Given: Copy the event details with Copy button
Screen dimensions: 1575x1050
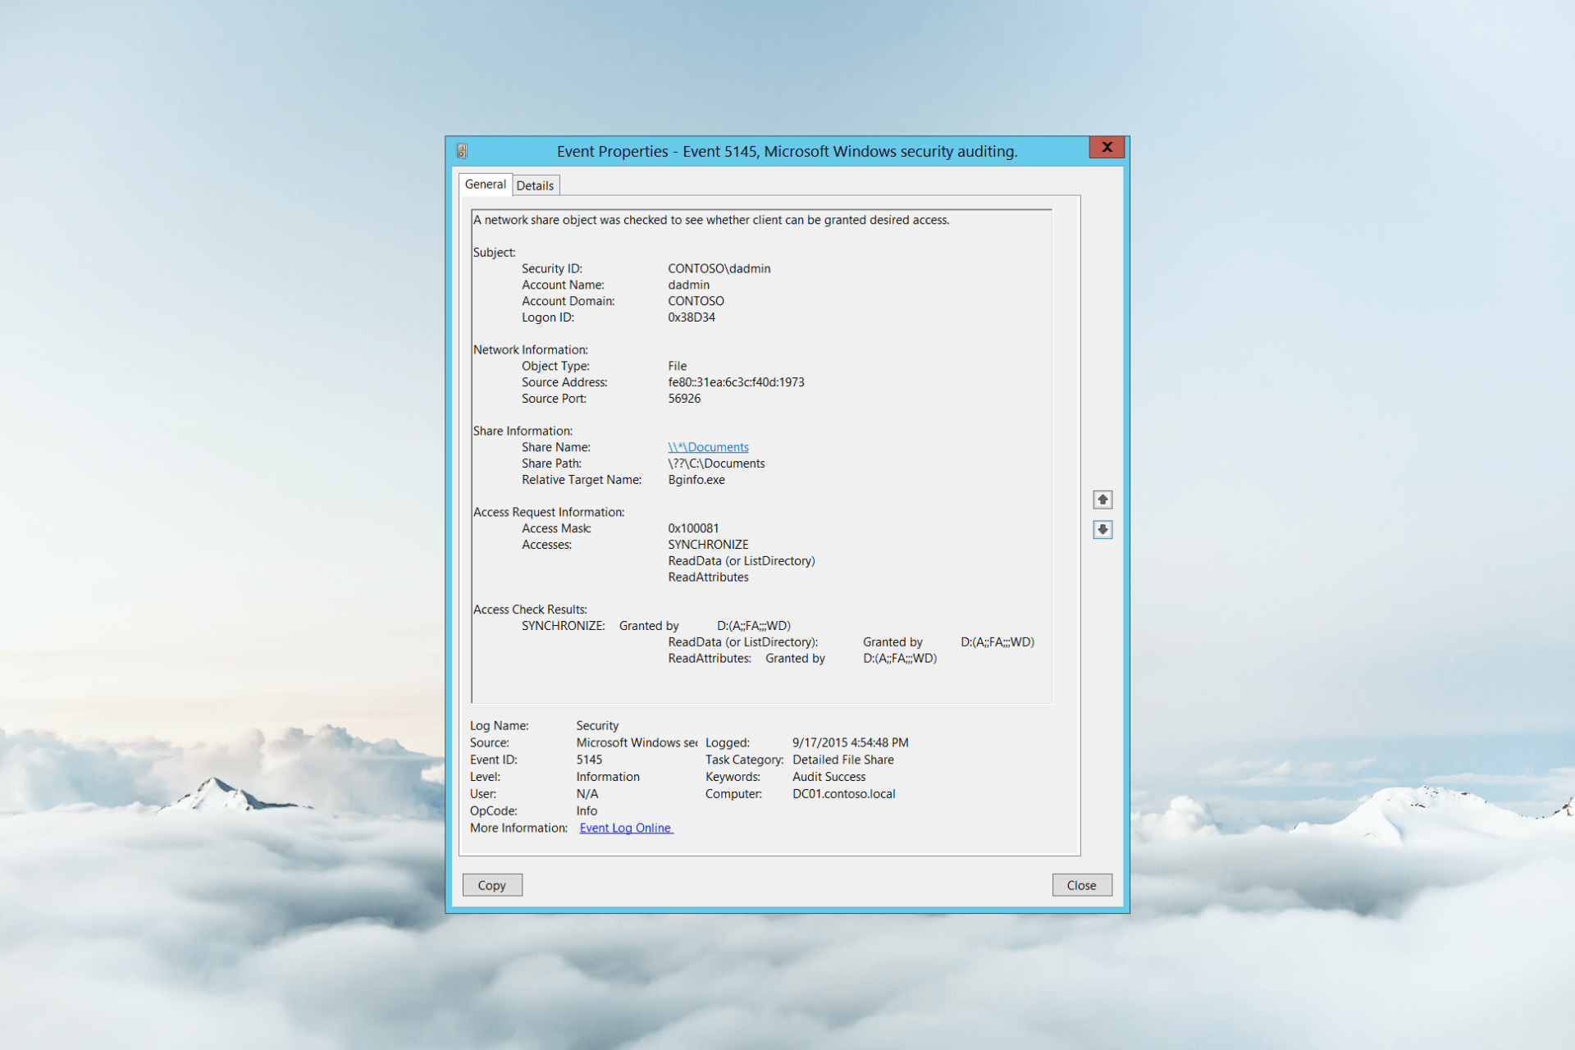Looking at the screenshot, I should pyautogui.click(x=492, y=885).
